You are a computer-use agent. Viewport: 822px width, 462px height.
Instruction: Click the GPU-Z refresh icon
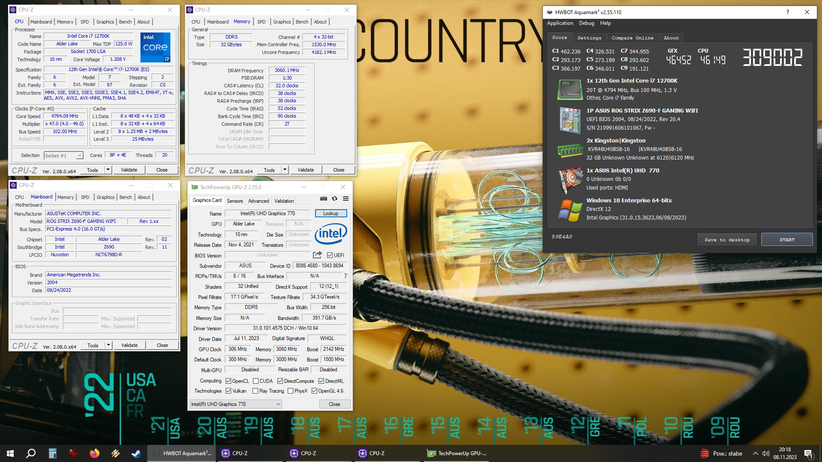tap(335, 198)
